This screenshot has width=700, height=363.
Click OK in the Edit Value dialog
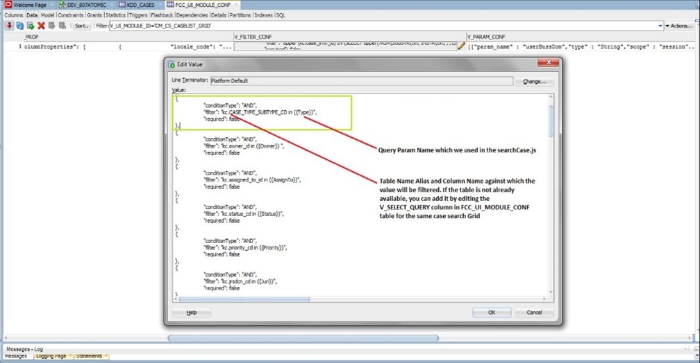pyautogui.click(x=492, y=312)
